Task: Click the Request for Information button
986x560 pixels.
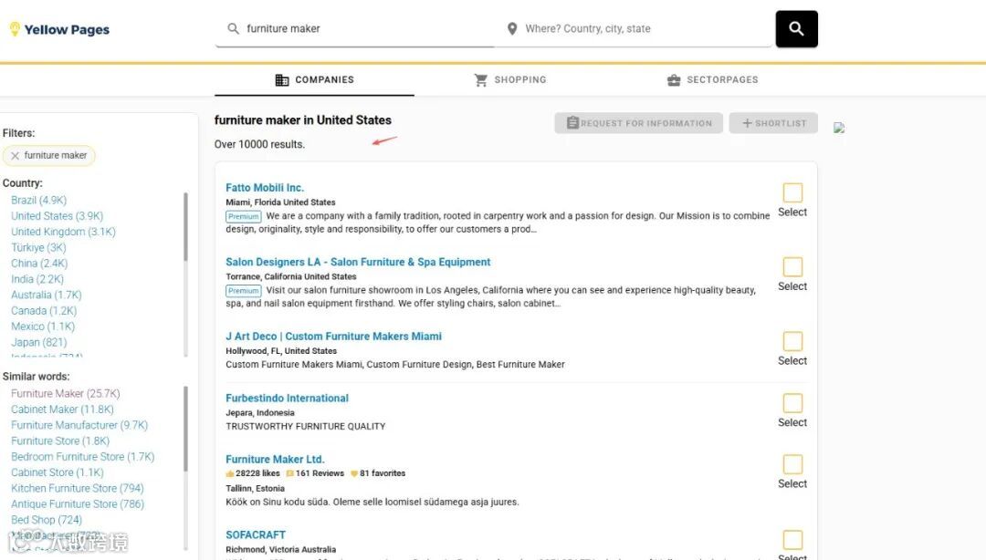Action: (x=638, y=123)
